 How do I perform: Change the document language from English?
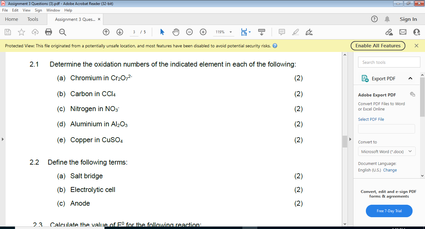390,170
